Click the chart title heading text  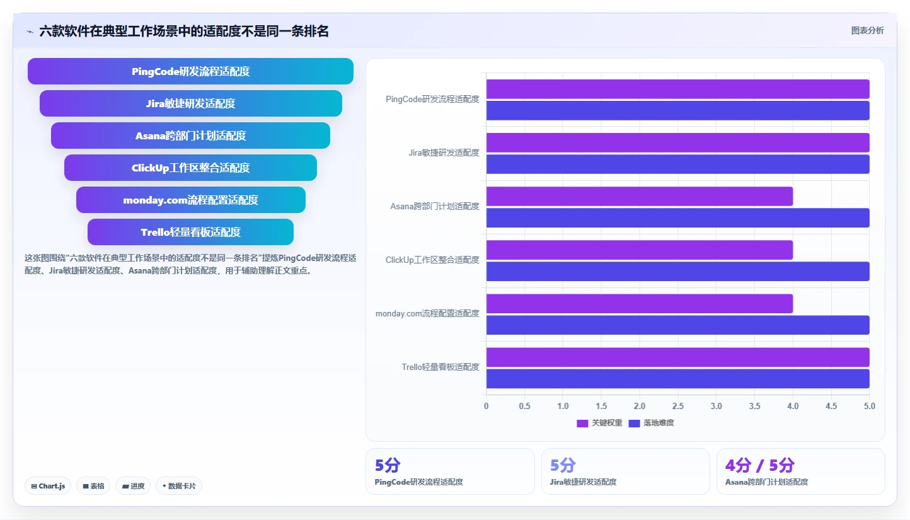tap(184, 31)
